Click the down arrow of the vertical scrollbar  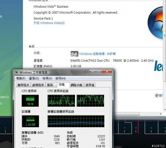coord(165,110)
